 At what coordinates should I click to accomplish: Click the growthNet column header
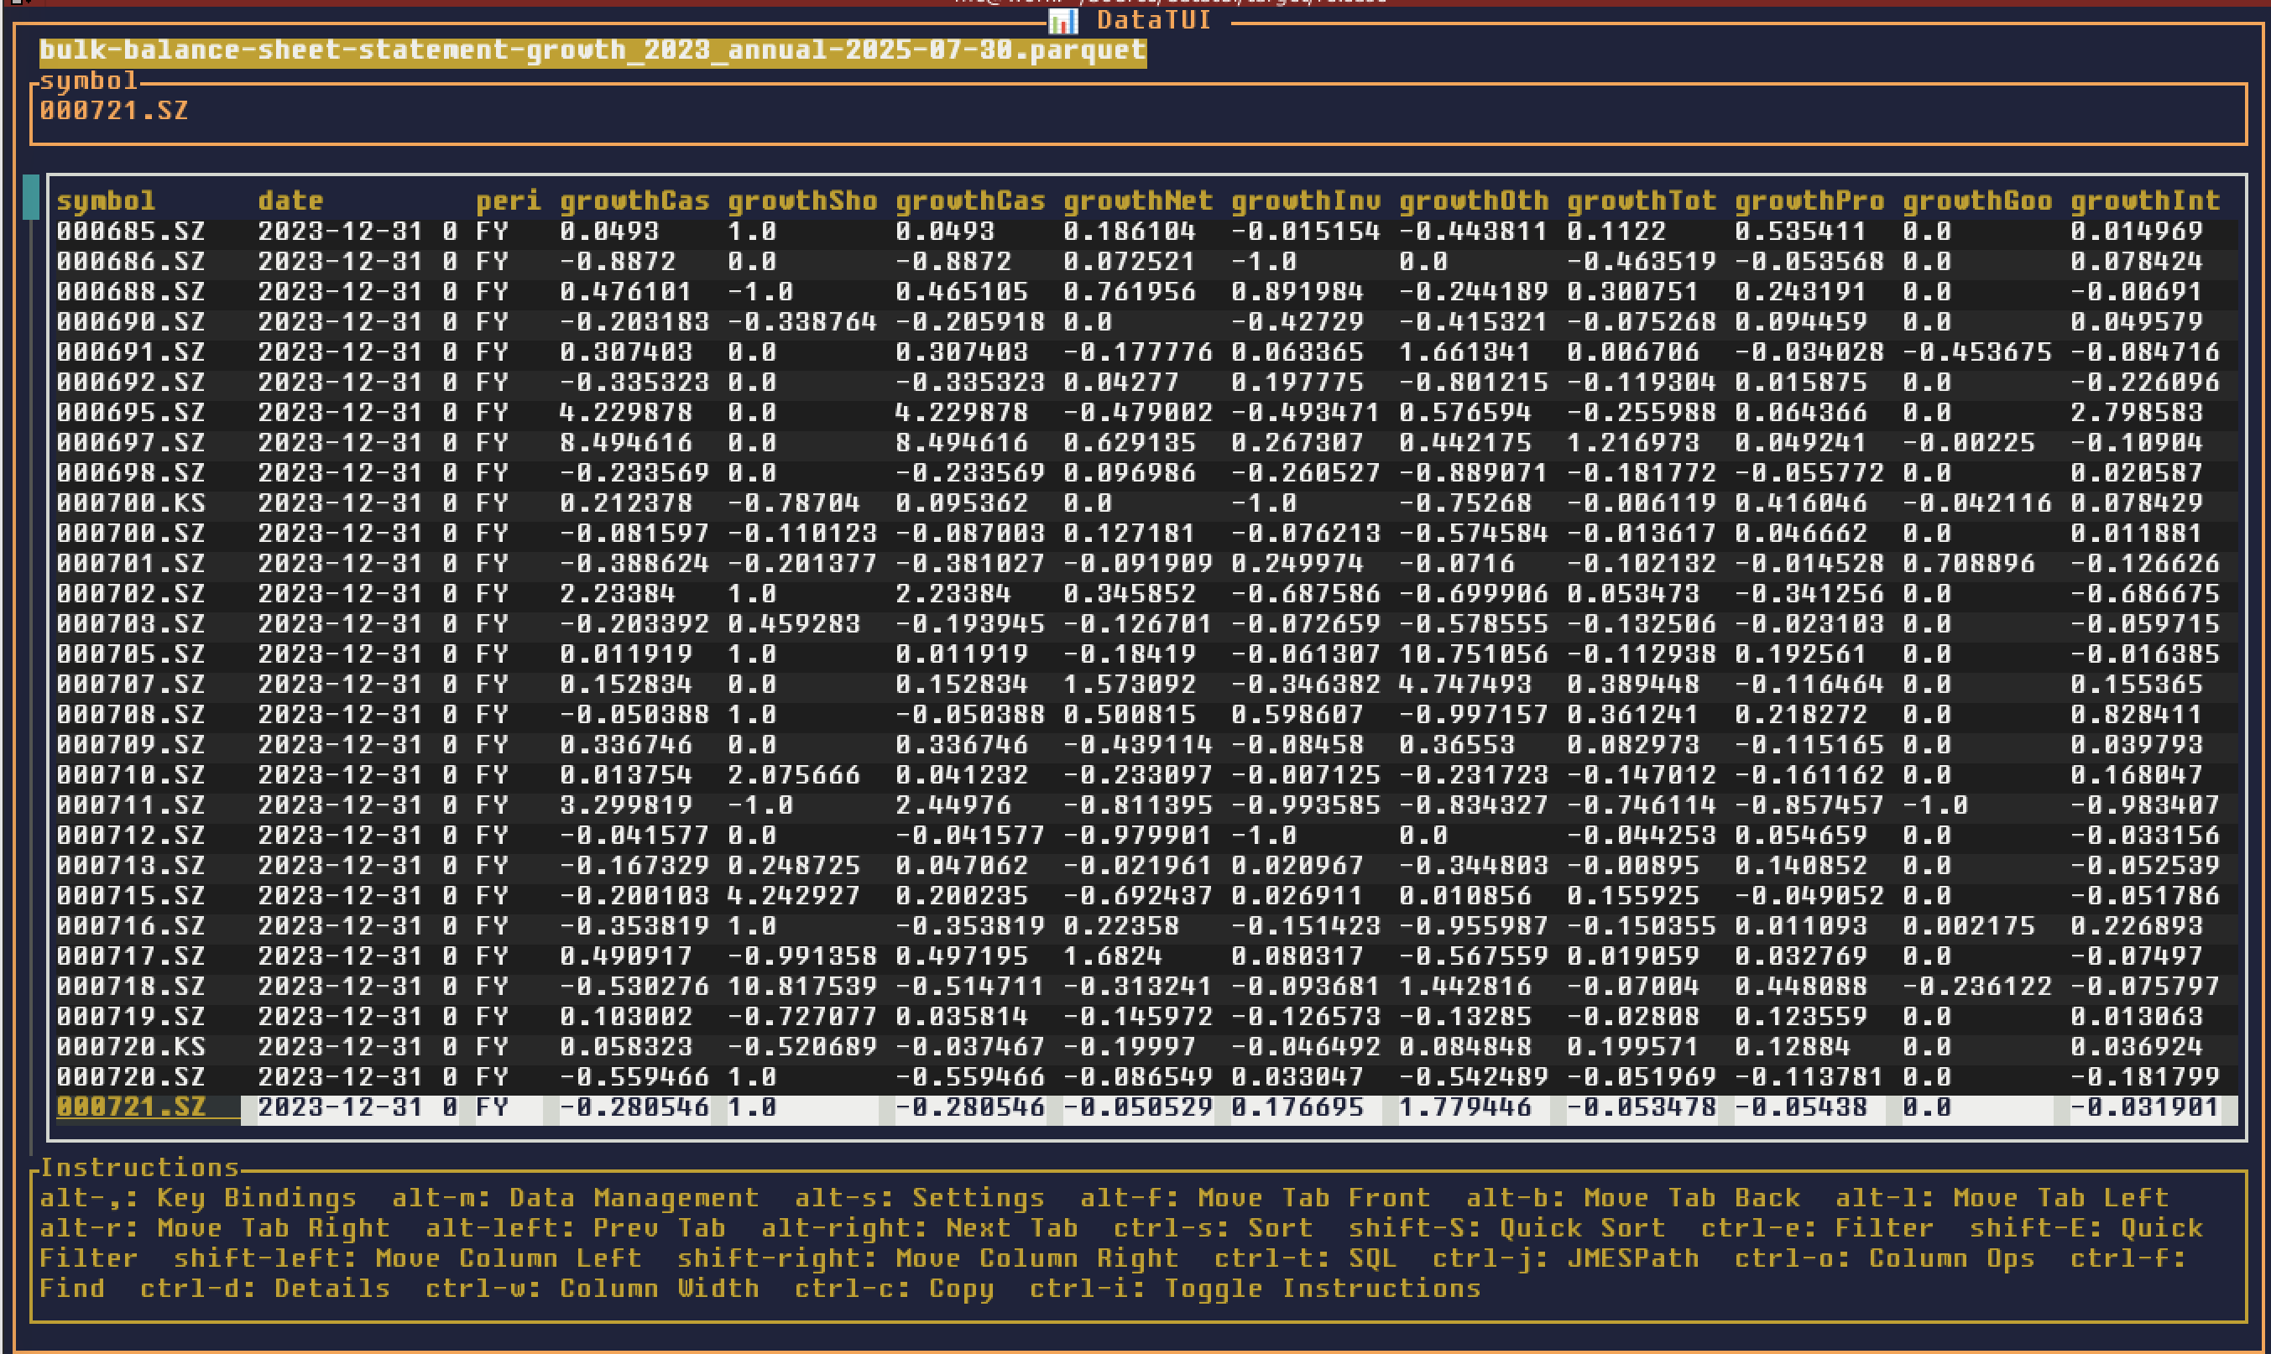(1137, 200)
